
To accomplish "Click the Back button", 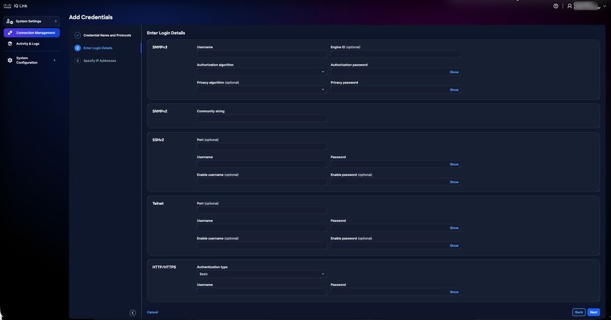I will (579, 312).
